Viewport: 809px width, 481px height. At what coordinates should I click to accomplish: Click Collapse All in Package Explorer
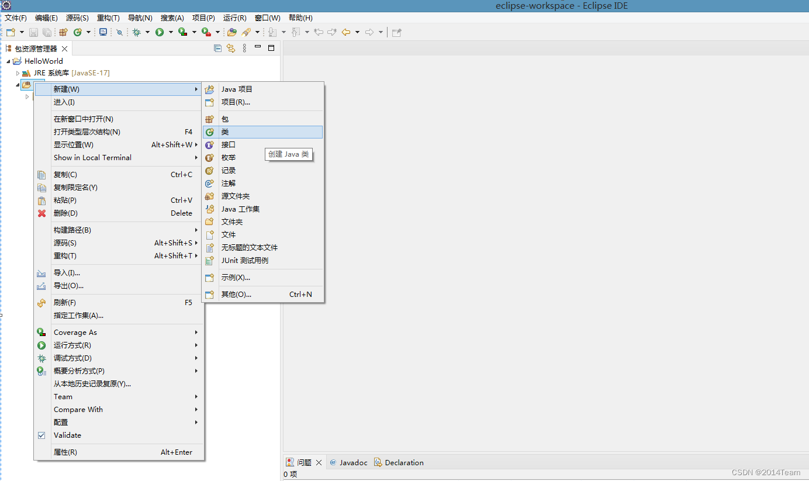tap(217, 49)
